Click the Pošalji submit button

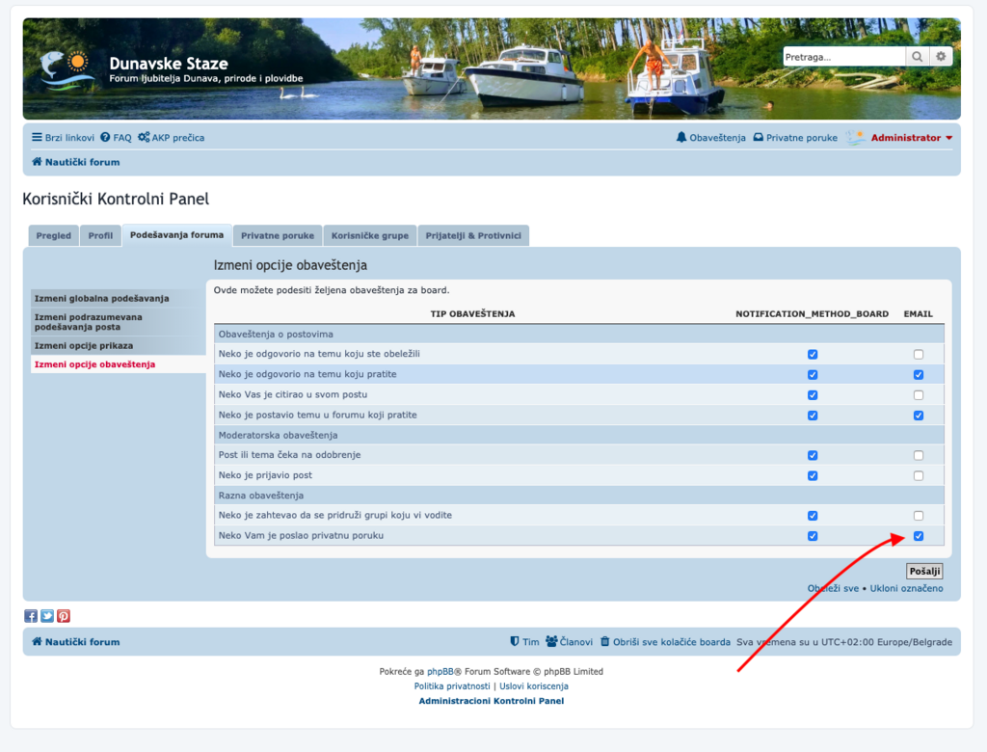pyautogui.click(x=924, y=571)
